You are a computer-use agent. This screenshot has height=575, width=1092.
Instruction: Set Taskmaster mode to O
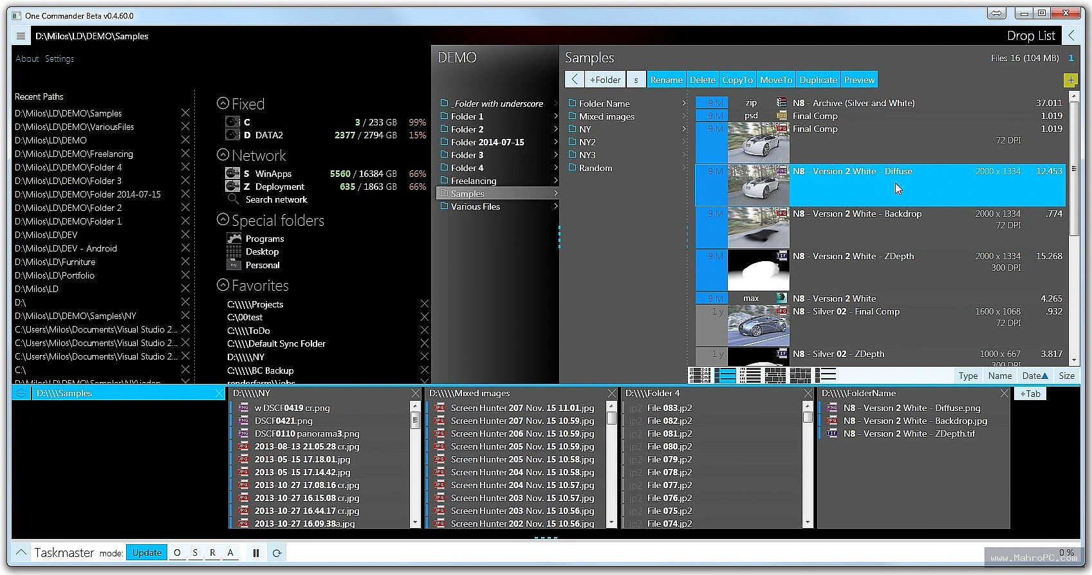(x=177, y=552)
